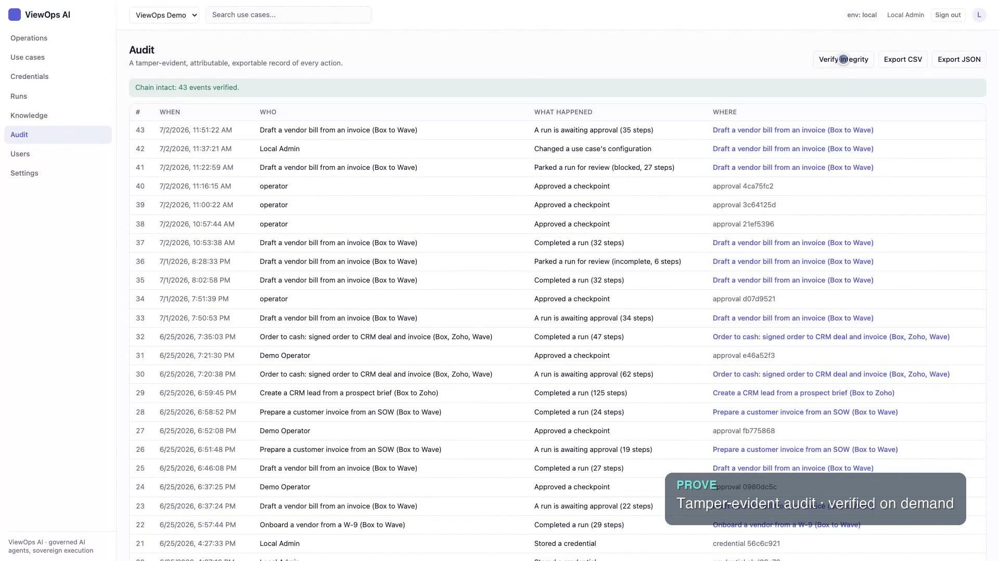Export the audit log as CSV
This screenshot has height=561, width=999.
[903, 59]
